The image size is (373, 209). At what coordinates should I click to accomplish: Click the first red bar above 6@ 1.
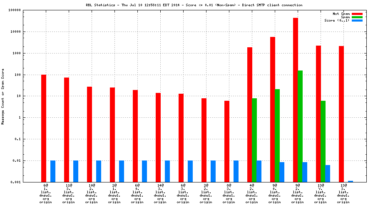[x=44, y=128]
